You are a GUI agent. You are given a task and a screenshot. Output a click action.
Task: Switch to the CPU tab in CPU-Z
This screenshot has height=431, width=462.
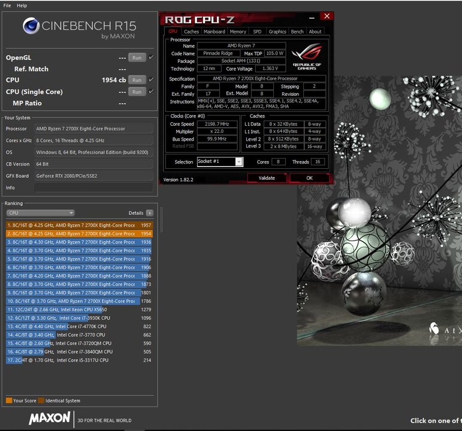[x=173, y=32]
